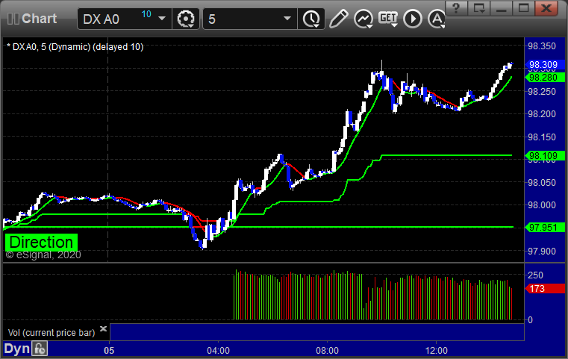The width and height of the screenshot is (568, 359).
Task: Toggle the lock icon beside Dyn
Action: pos(40,349)
